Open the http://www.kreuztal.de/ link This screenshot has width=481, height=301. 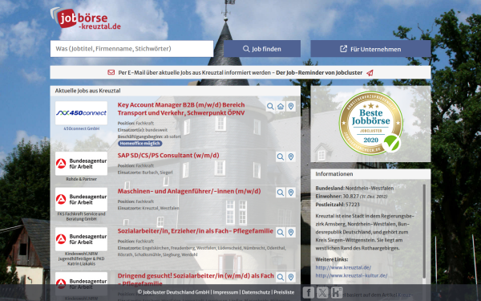(343, 267)
